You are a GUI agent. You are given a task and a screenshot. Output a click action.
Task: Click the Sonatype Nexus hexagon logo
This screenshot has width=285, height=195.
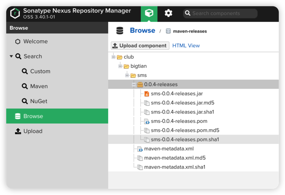pos(15,13)
